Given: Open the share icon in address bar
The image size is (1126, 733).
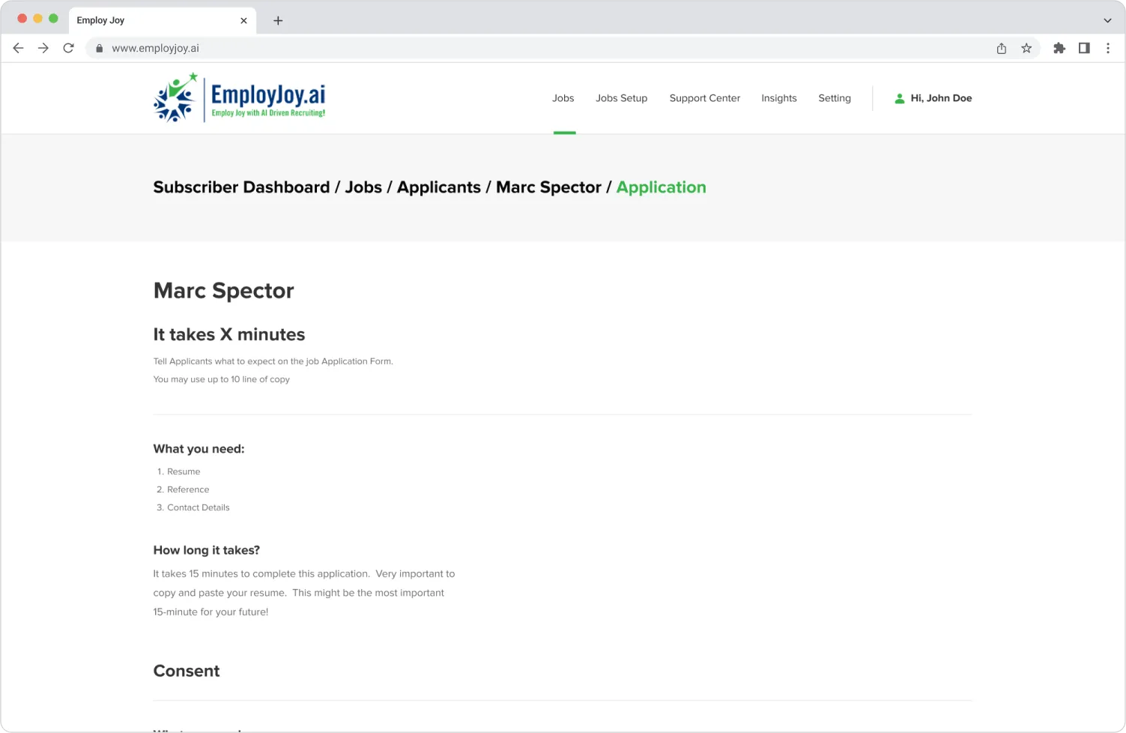Looking at the screenshot, I should (1001, 48).
